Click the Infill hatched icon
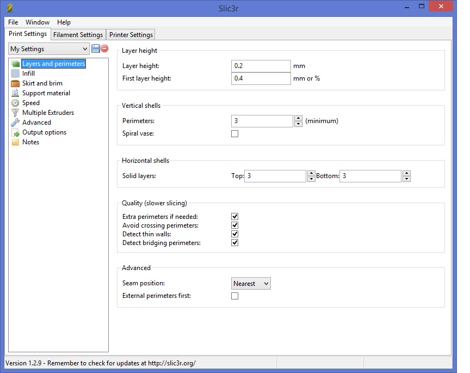Image resolution: width=470 pixels, height=373 pixels. [x=15, y=74]
